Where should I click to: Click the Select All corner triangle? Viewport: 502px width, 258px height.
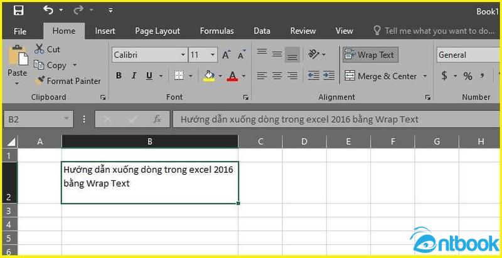pos(11,142)
